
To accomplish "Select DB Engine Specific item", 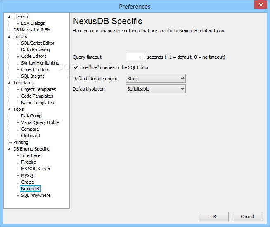I will 31,149.
